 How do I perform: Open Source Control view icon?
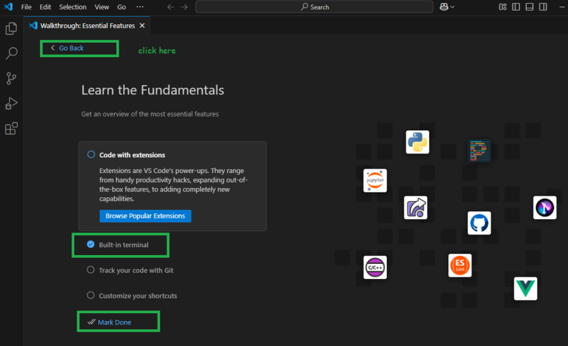pyautogui.click(x=11, y=78)
